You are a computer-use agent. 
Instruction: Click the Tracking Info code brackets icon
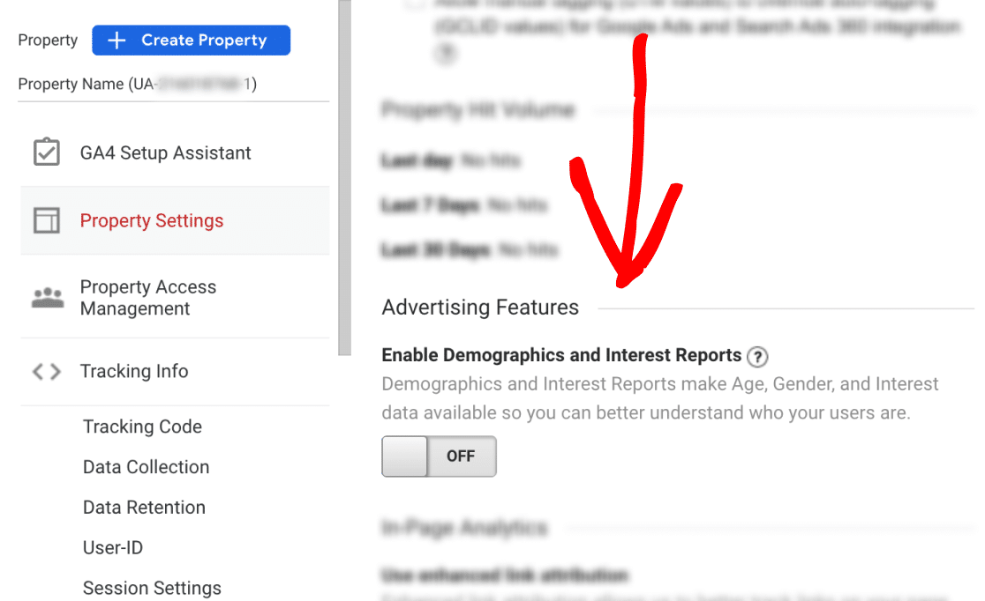(47, 371)
